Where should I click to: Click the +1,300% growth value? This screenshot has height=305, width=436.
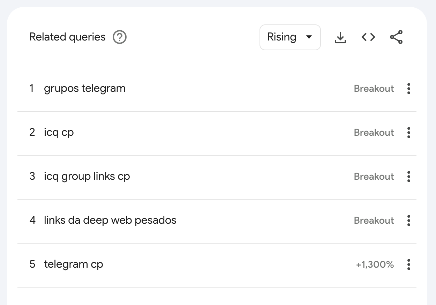click(375, 265)
